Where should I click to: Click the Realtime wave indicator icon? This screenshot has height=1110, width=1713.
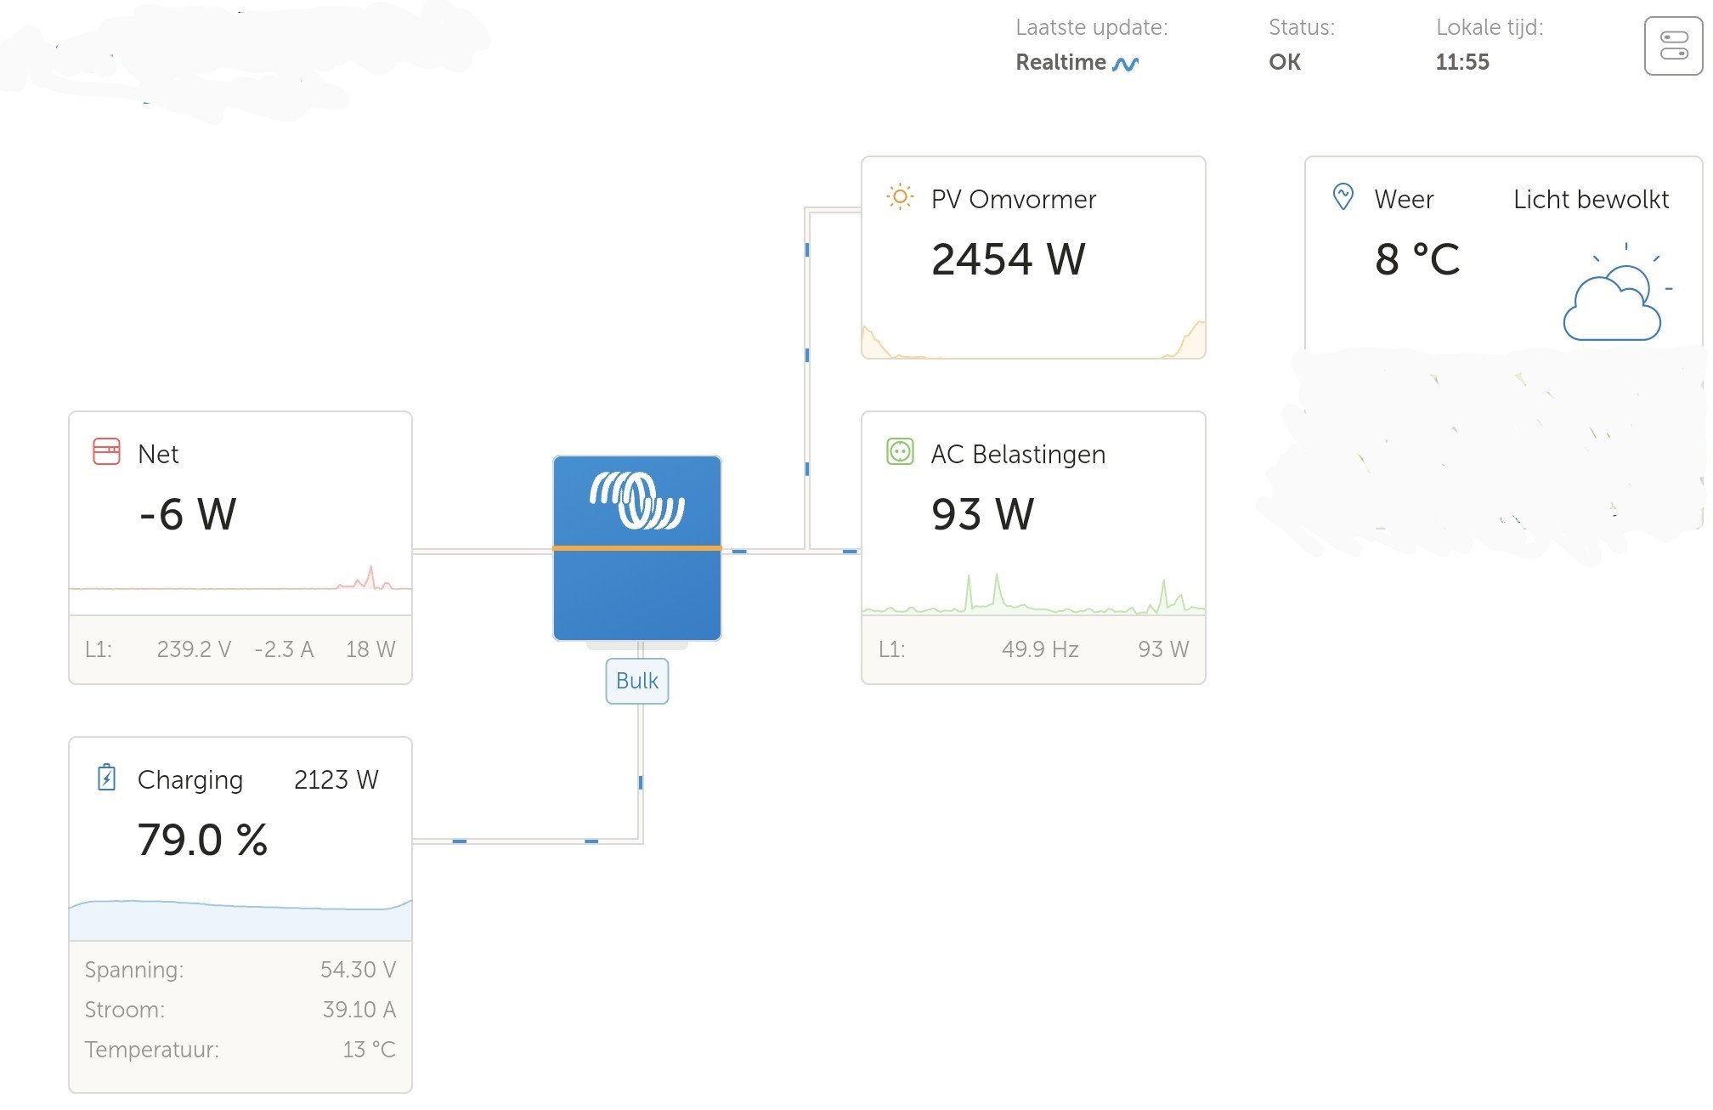point(1126,64)
